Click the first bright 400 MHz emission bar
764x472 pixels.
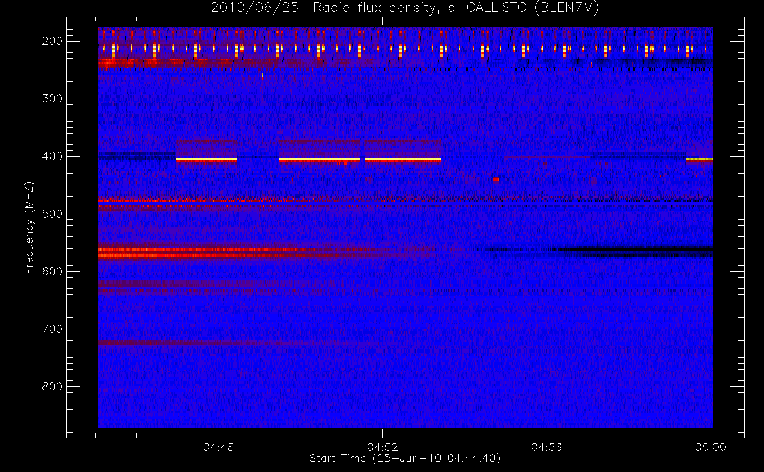206,160
